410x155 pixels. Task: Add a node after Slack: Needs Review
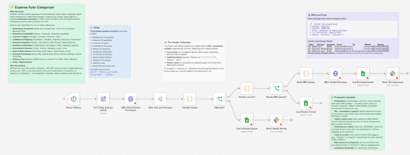point(291,120)
